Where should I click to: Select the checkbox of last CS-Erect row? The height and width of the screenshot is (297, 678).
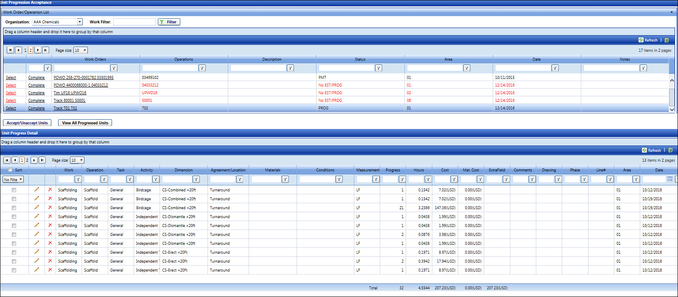coord(14,270)
